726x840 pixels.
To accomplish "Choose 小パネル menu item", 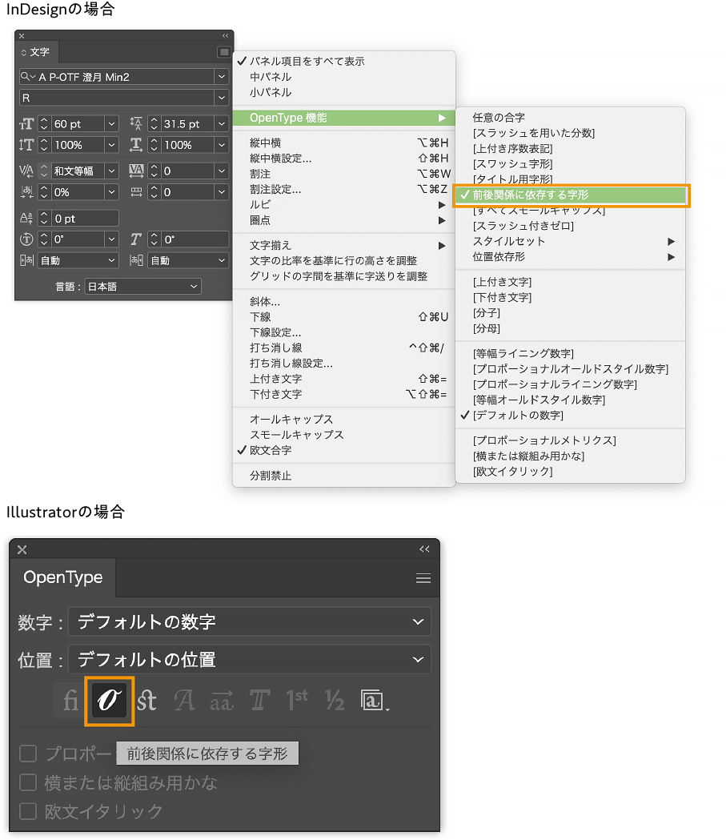I will (343, 93).
